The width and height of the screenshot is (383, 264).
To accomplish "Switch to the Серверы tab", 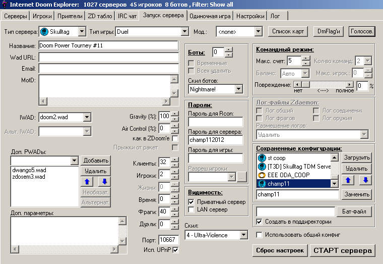I will click(16, 16).
